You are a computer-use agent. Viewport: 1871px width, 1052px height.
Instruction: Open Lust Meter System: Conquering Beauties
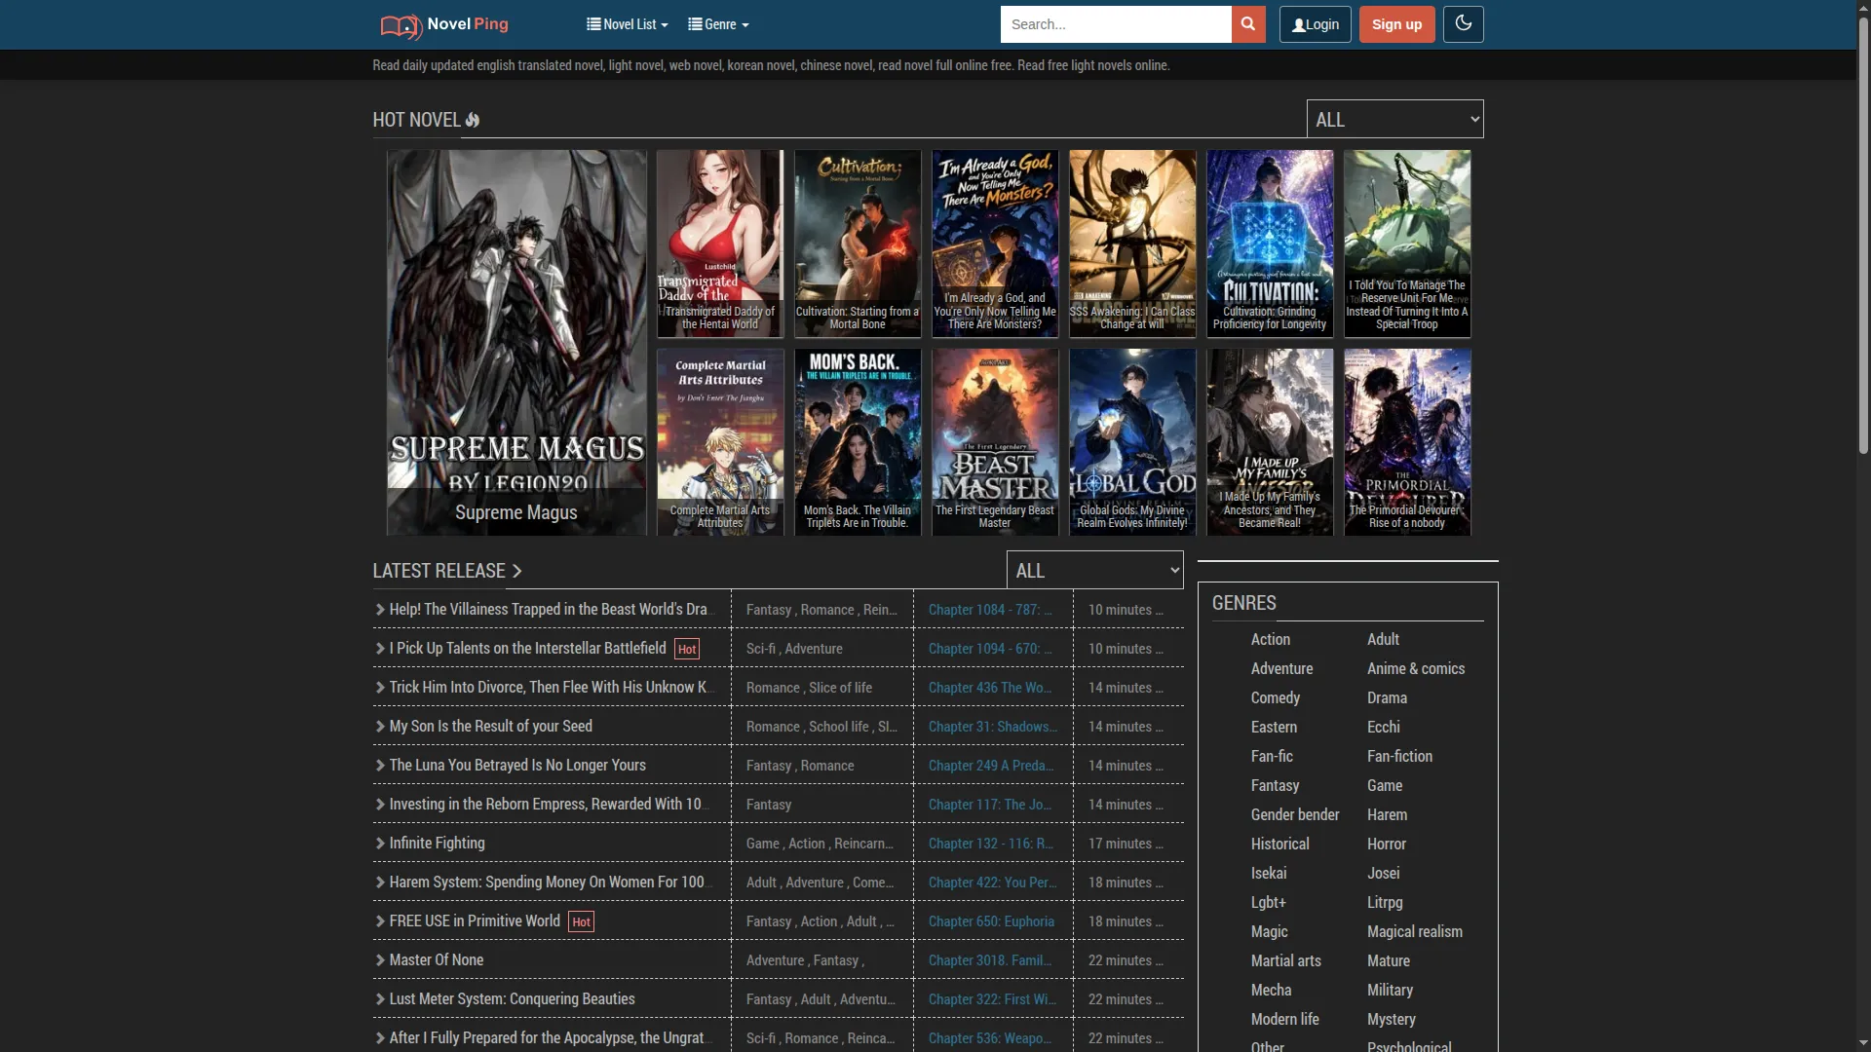(512, 998)
